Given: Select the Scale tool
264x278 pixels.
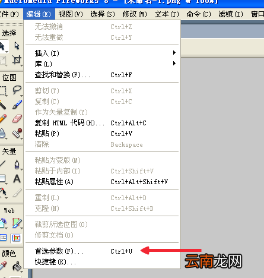Looking at the screenshot, I should [x=3, y=60].
